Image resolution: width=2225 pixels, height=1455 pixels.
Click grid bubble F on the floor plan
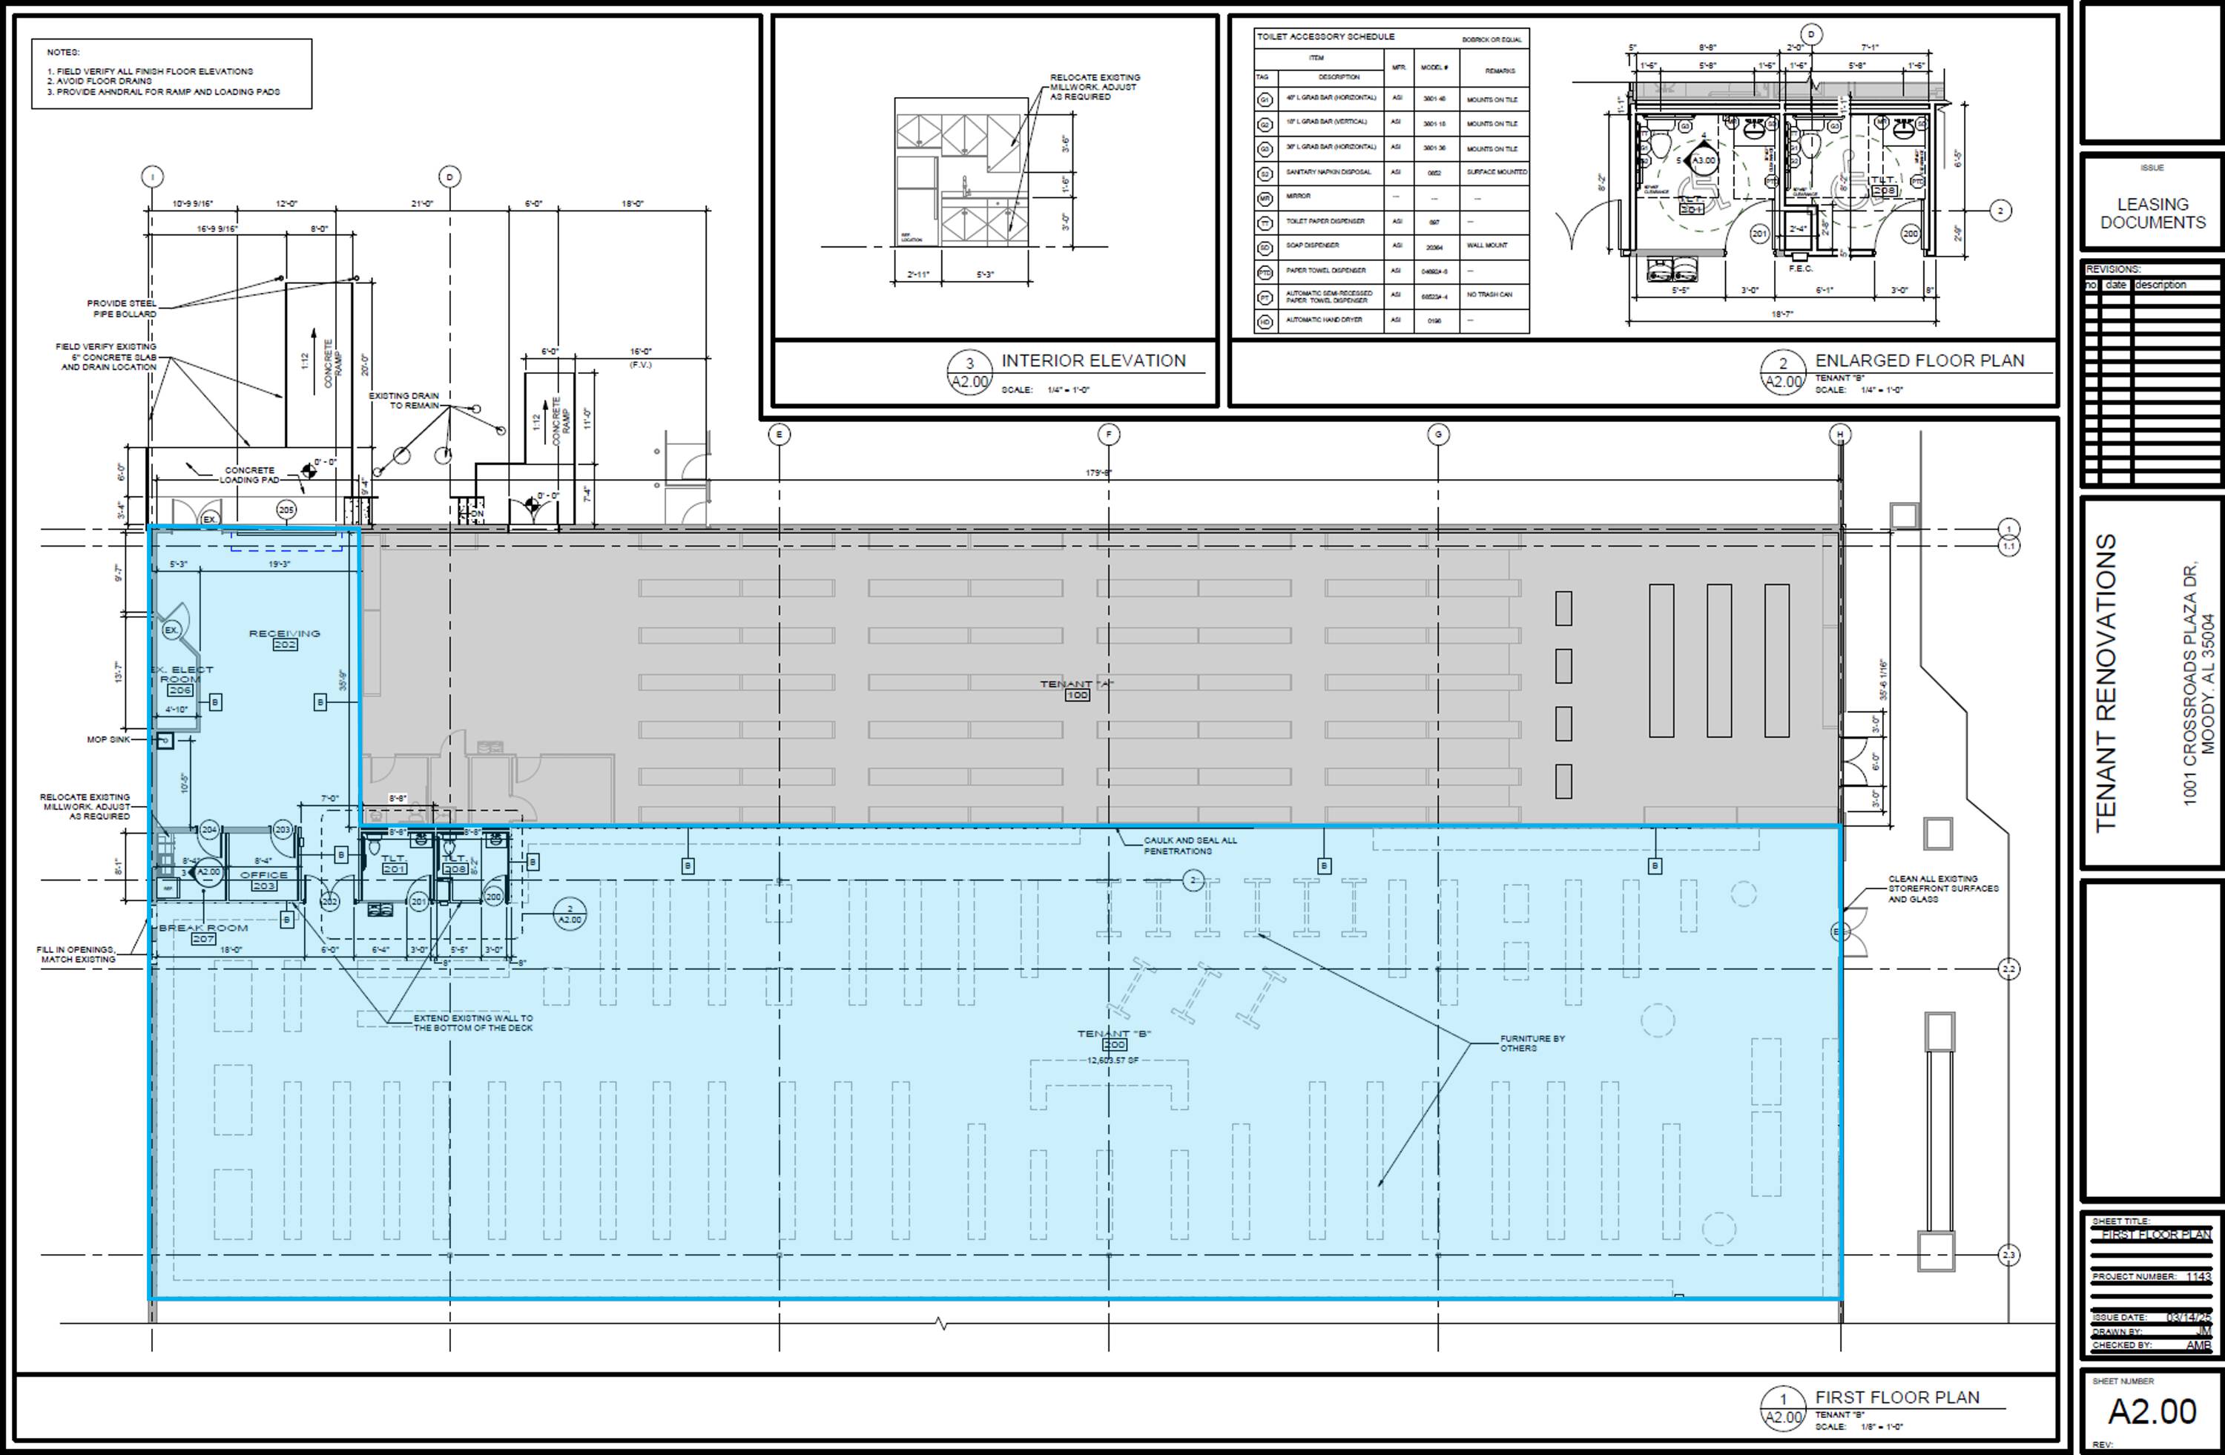point(1108,435)
